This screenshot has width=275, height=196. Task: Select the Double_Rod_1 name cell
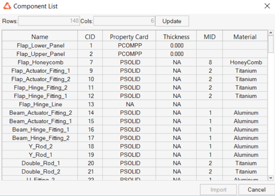pyautogui.click(x=40, y=163)
